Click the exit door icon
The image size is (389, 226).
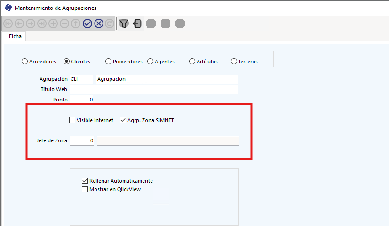coord(137,23)
